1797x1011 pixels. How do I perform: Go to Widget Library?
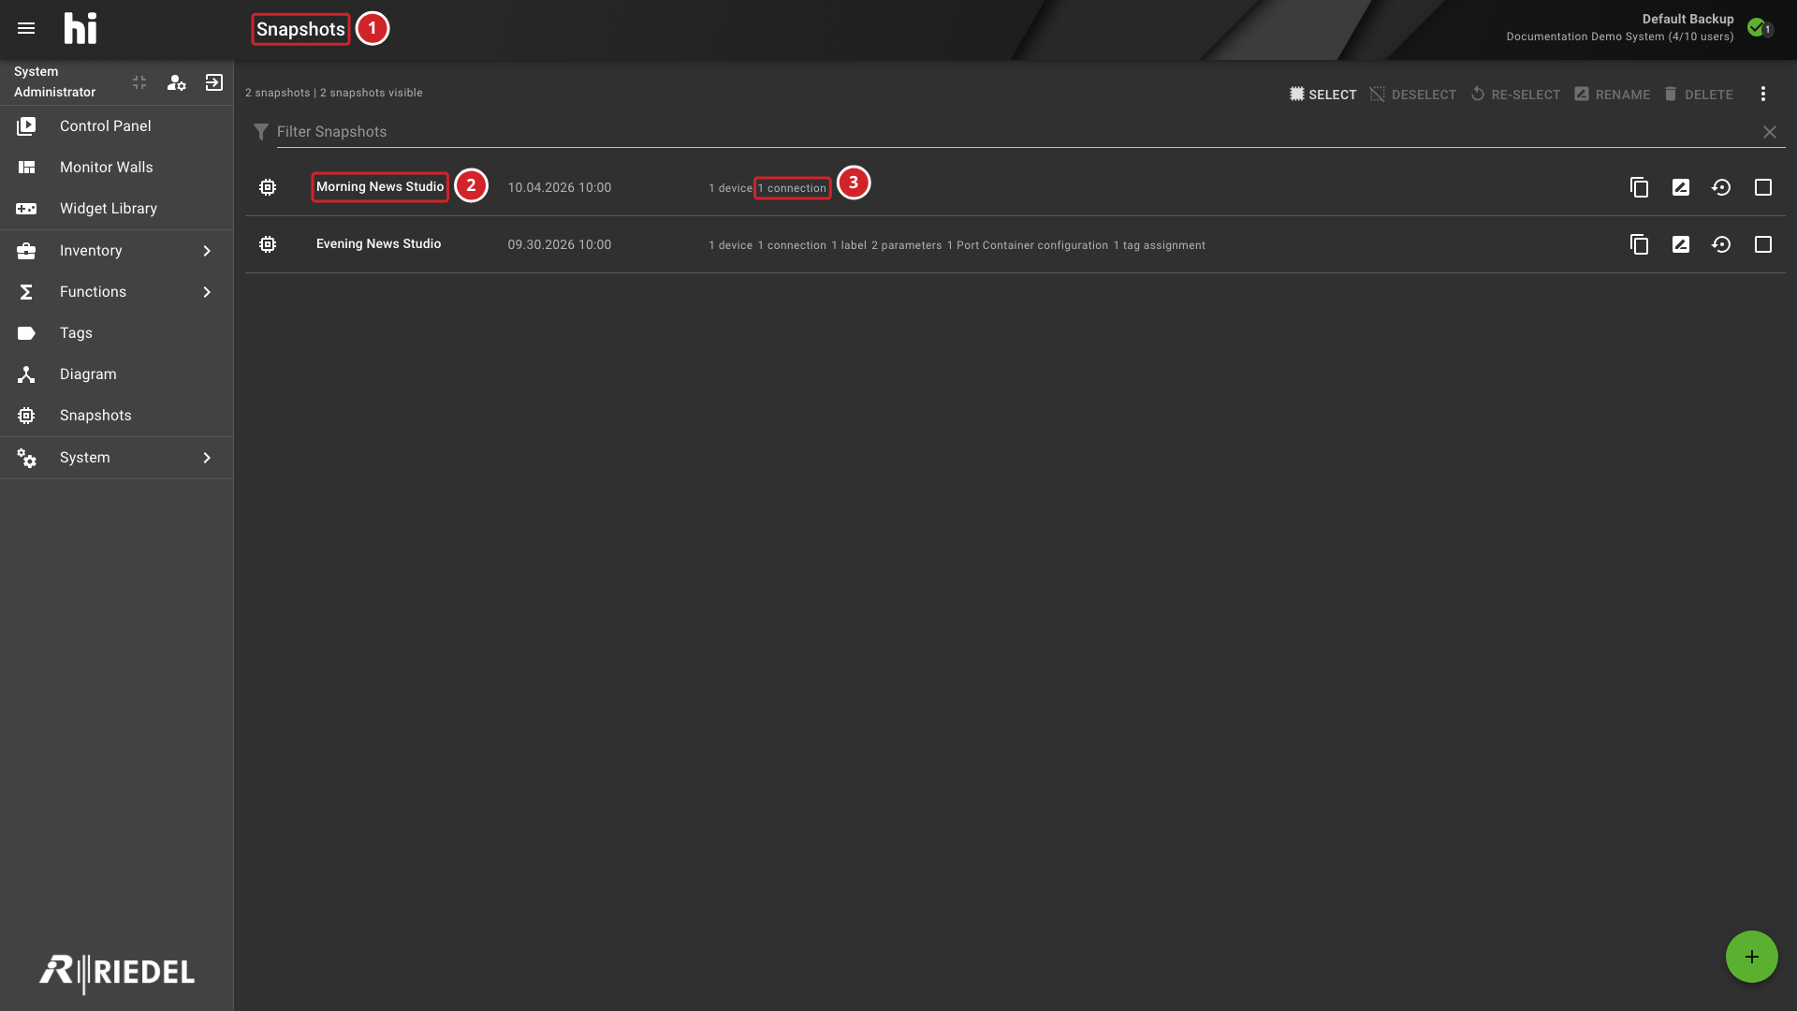[x=116, y=208]
